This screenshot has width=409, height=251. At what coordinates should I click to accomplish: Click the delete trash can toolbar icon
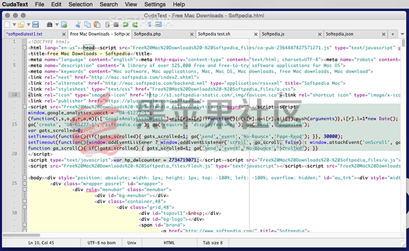click(x=107, y=24)
